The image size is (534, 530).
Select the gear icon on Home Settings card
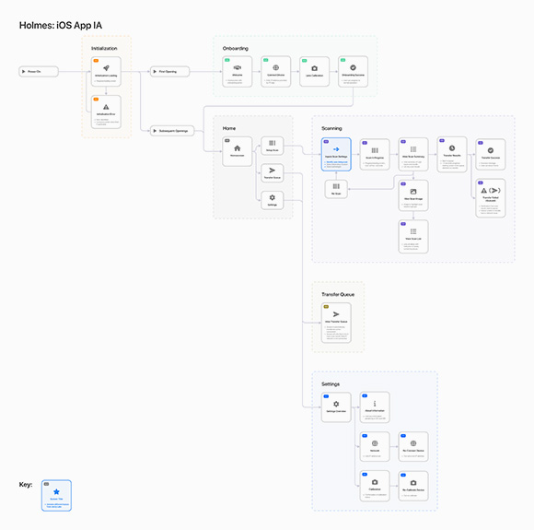pos(273,197)
